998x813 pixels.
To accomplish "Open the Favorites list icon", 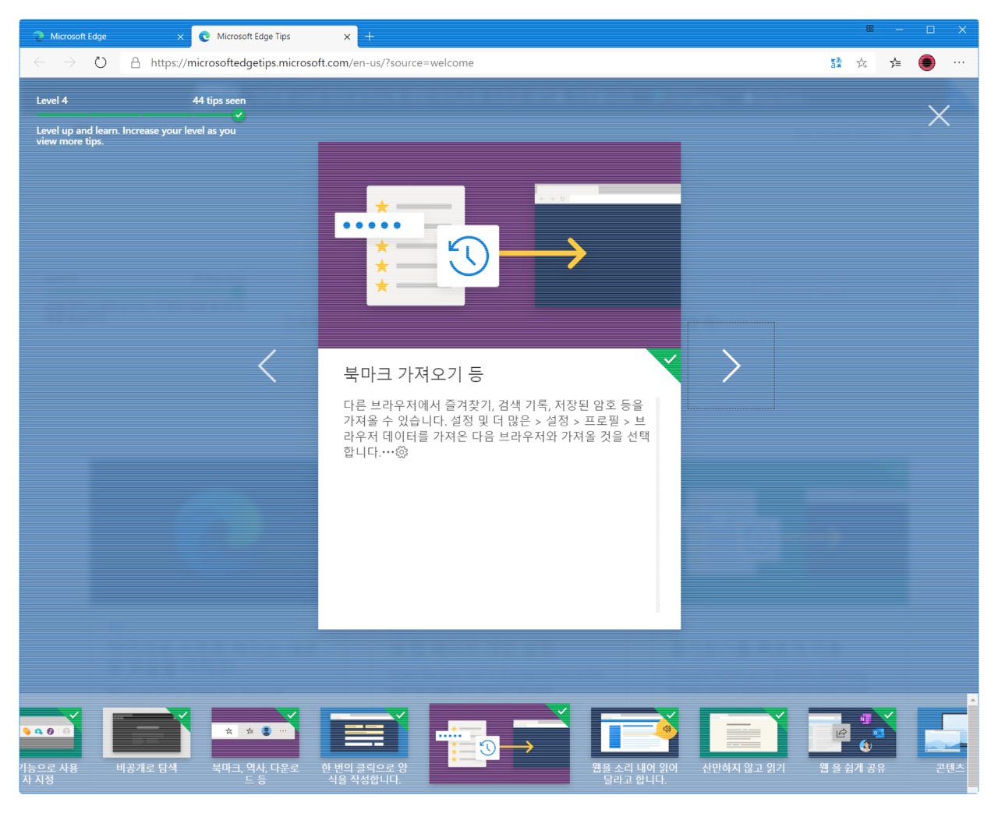I will [895, 63].
